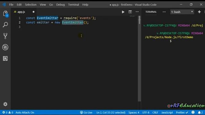The image size is (205, 115).
Task: Restore down the Visual Studio Code window
Action: [191, 4]
